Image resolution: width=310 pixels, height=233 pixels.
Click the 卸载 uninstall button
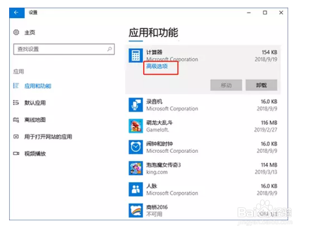[x=261, y=85]
